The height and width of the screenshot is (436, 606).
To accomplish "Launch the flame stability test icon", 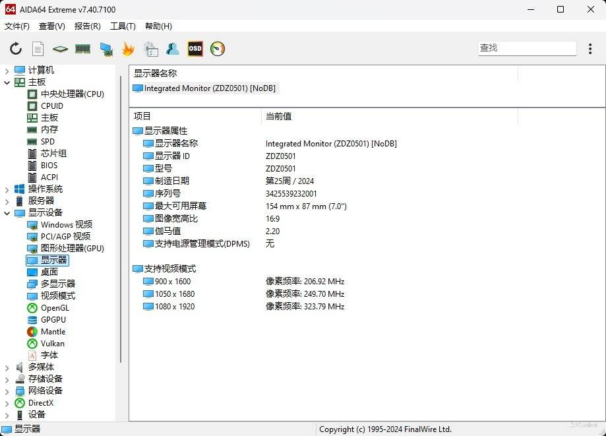I will coord(128,49).
